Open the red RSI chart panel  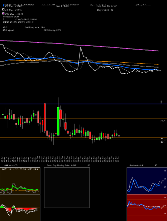(147, 208)
